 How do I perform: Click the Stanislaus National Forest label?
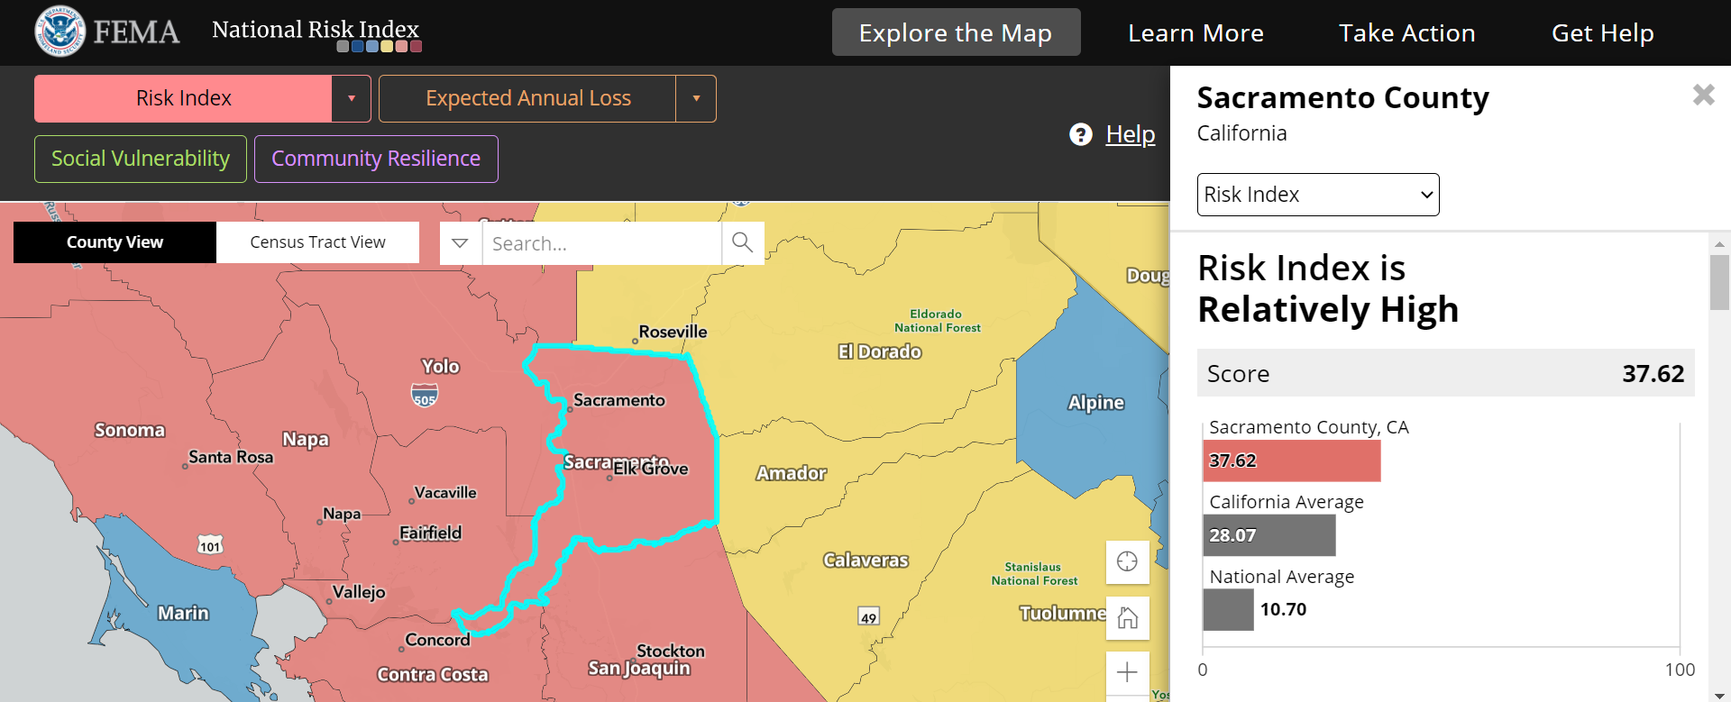[1034, 574]
